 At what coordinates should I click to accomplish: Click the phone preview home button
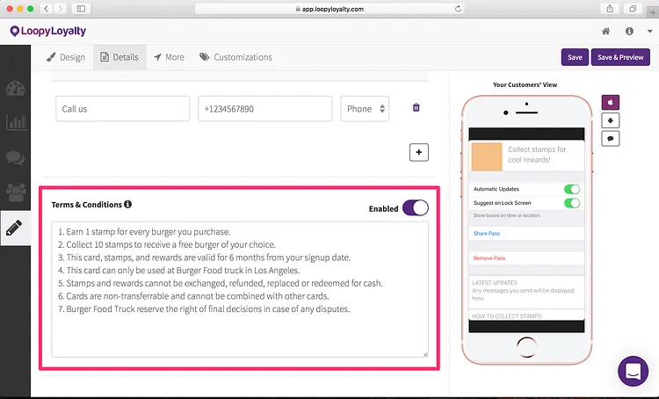pyautogui.click(x=526, y=347)
